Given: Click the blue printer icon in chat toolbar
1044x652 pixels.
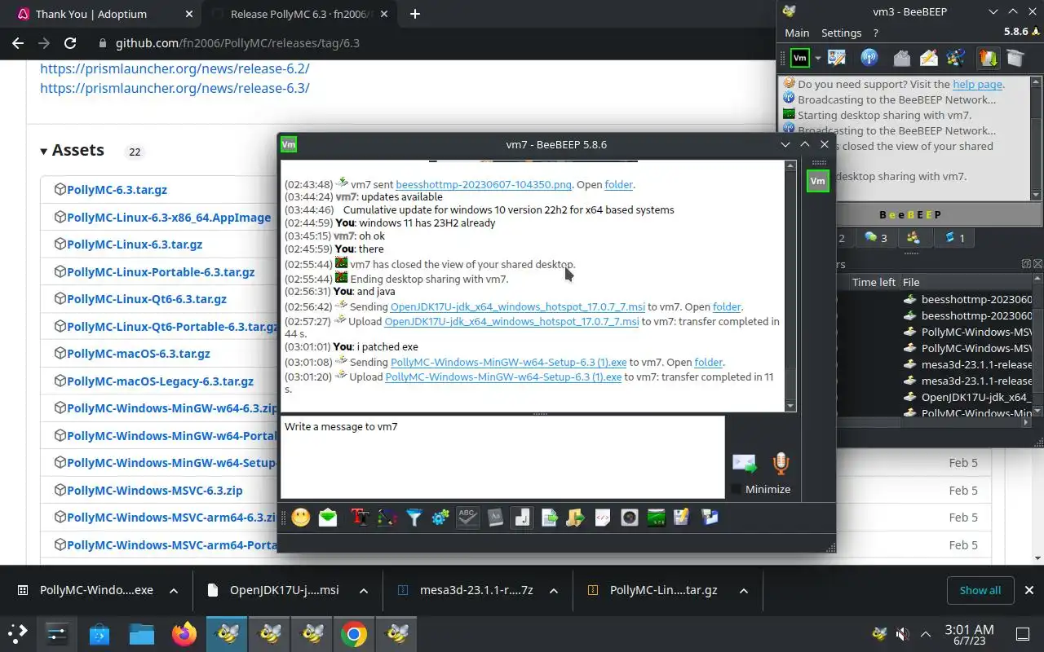Looking at the screenshot, I should (710, 518).
